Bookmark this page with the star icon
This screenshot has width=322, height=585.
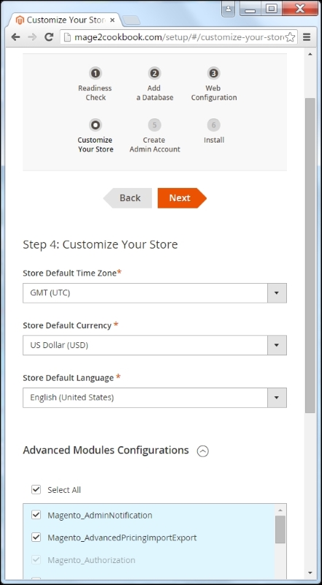pos(290,37)
